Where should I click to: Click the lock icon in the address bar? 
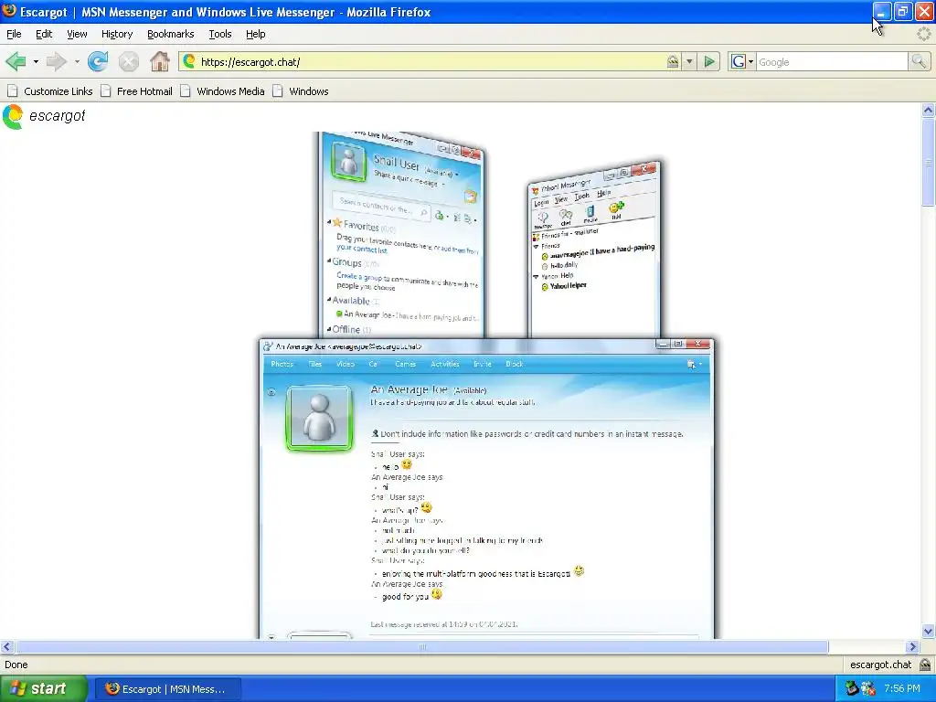[x=673, y=61]
